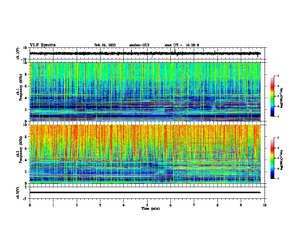298x230 pixels.
Task: Click the "start UT = 16:20:0" text
Action: point(182,45)
